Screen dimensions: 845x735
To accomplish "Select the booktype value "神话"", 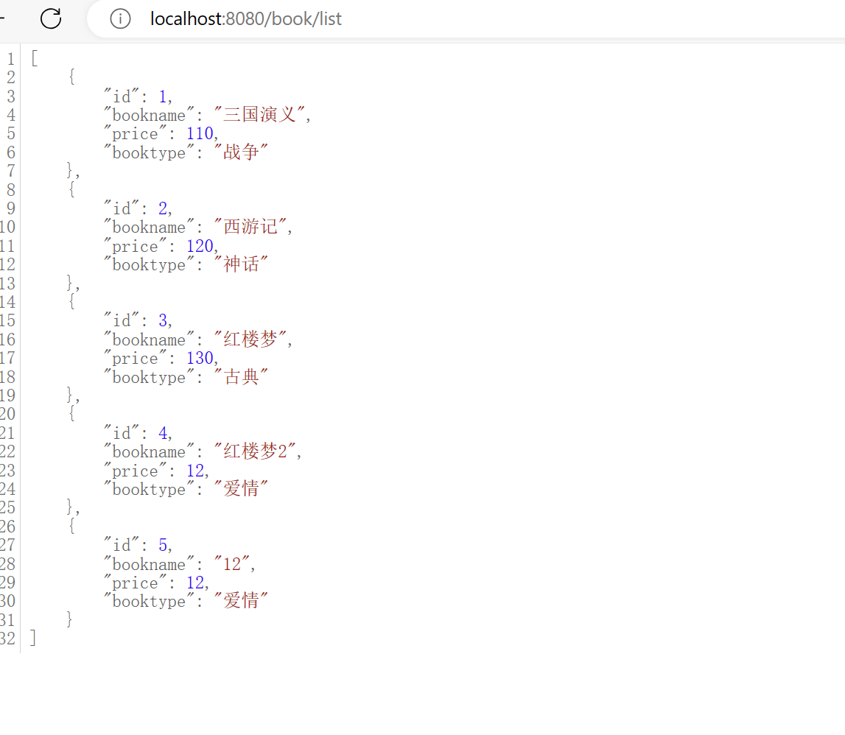I will click(x=241, y=264).
